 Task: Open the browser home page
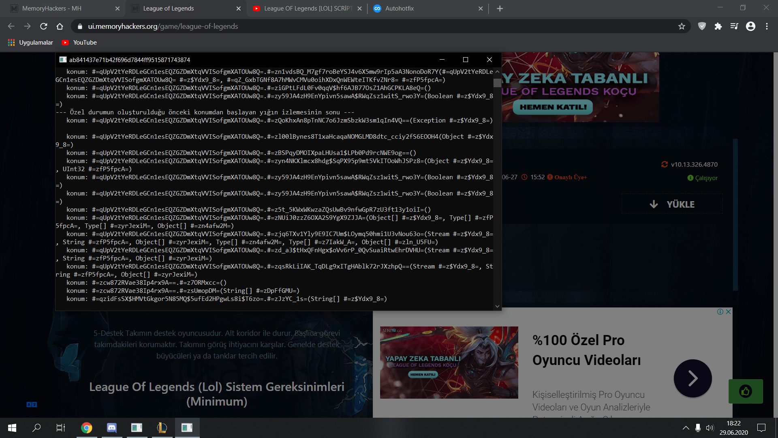[60, 26]
